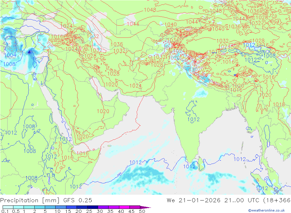Select the 'Precipitation [mm] GFS 0.25' title text

coord(46,200)
